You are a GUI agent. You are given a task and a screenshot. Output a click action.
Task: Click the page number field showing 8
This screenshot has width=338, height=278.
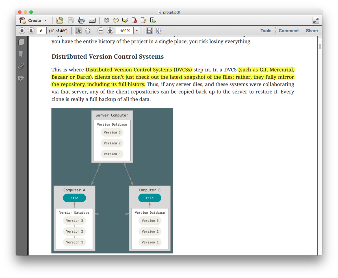pos(42,31)
